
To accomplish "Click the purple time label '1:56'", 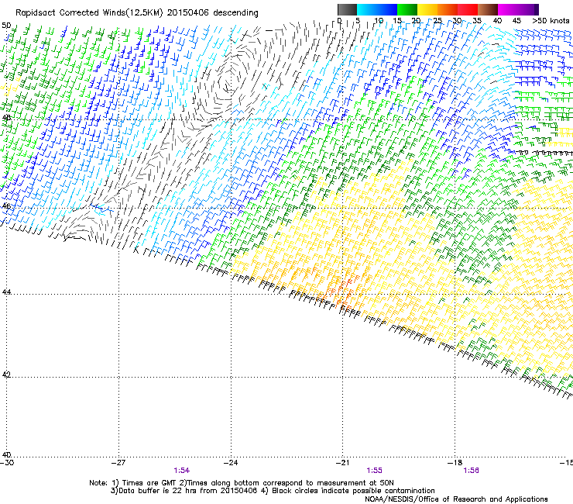I will coord(471,471).
